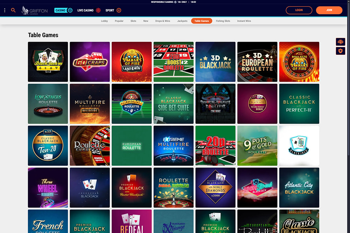Launch Immortal Romance Roulette game
This screenshot has width=350, height=233.
215,104
